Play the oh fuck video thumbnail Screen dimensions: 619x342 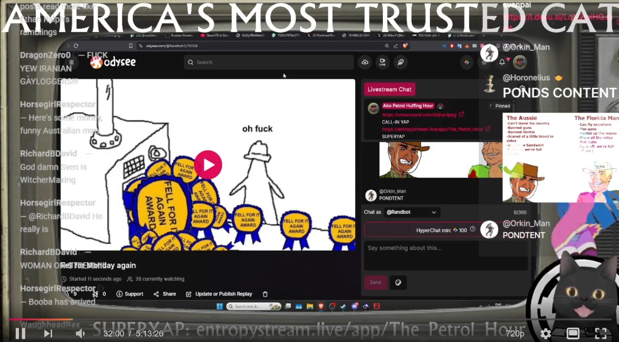(208, 165)
